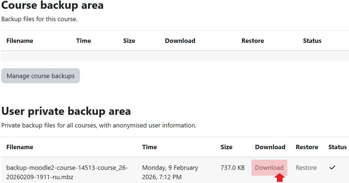Viewport: 349px width, 183px height.
Task: Sort the private backups by Size
Action: click(226, 147)
